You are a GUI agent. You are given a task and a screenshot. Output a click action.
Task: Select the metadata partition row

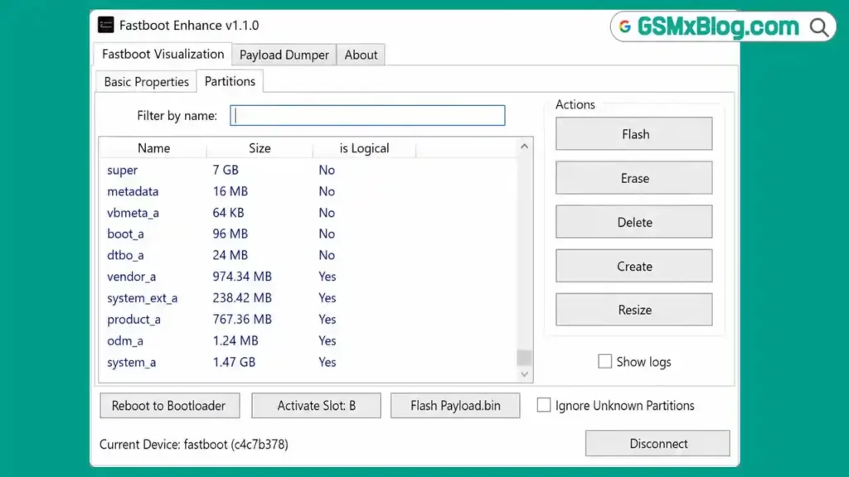[x=308, y=191]
